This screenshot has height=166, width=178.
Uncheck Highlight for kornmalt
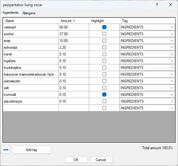104,94
